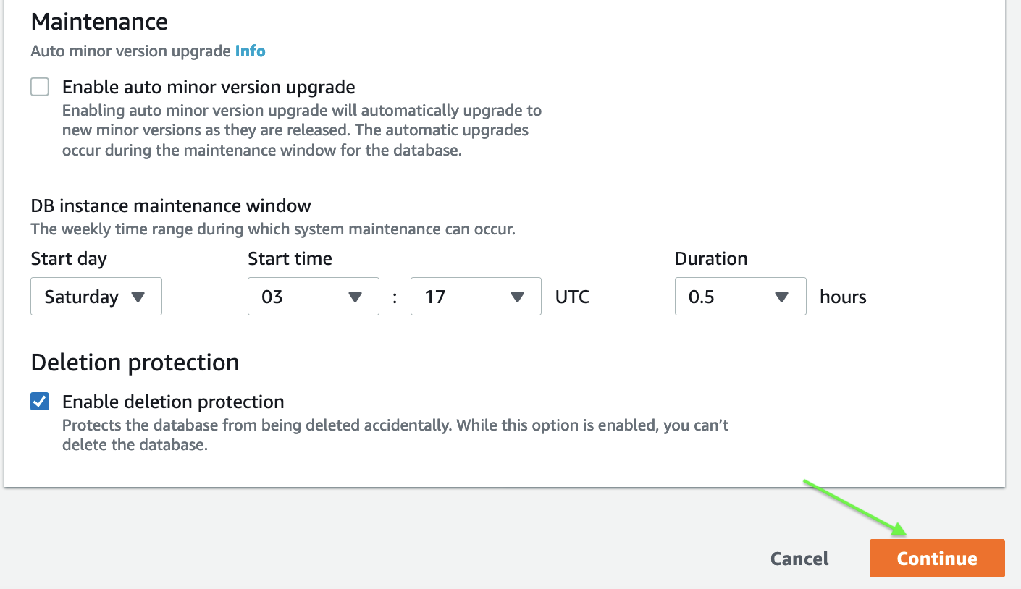Click the arrow on the 03 hour selector
This screenshot has height=589, width=1021.
pos(355,297)
